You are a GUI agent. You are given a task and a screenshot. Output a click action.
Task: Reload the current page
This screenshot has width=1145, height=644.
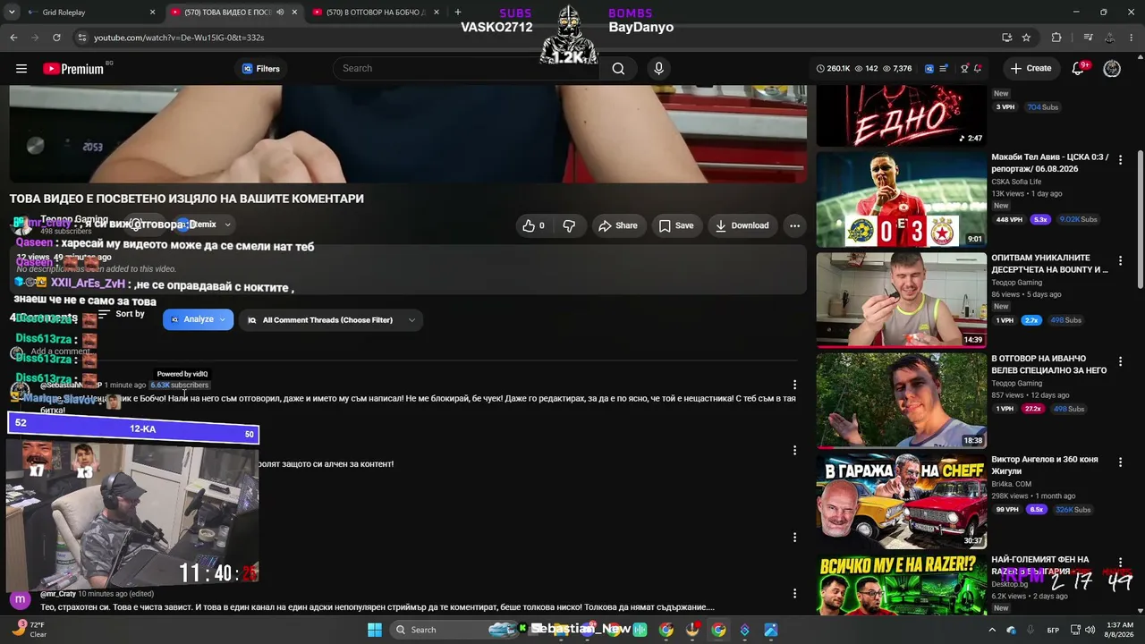56,38
